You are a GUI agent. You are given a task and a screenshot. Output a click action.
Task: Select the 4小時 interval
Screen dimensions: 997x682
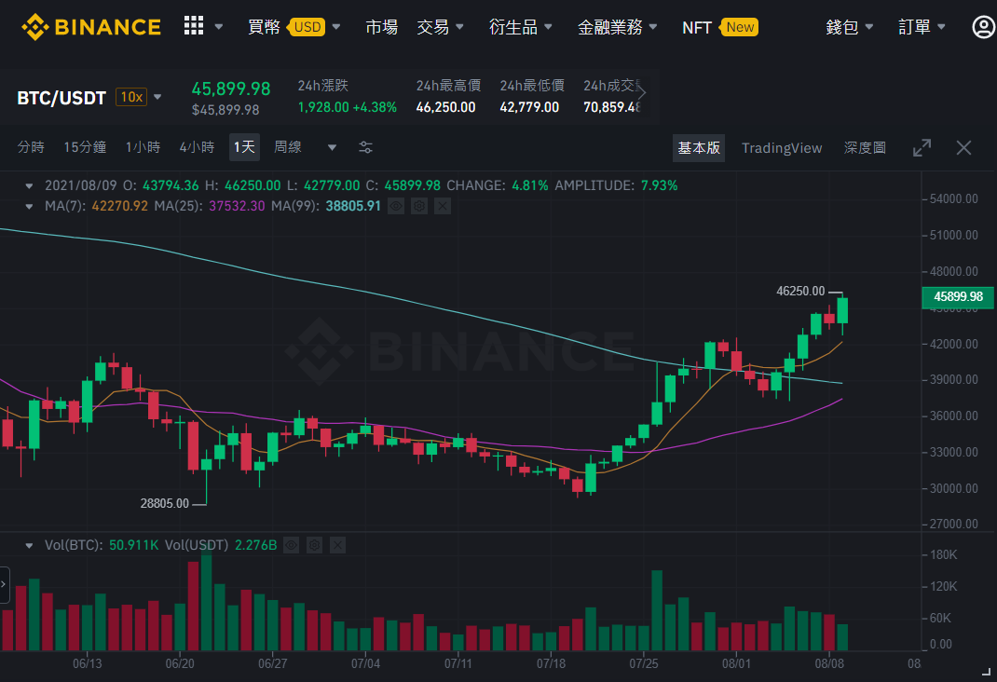click(197, 147)
